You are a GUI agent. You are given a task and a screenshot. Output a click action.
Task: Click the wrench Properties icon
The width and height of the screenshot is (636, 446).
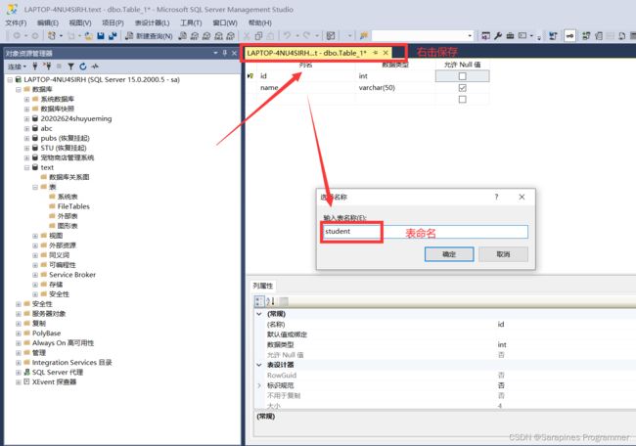[498, 36]
